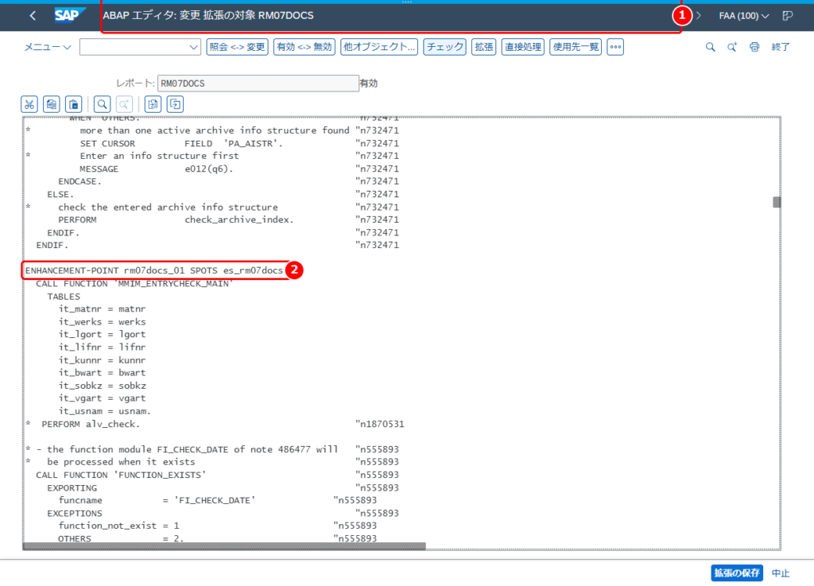The height and width of the screenshot is (586, 814).
Task: Click the CALL FUNCTION 'MMIM_ENTRYCHECK_MAIN' line
Action: pyautogui.click(x=134, y=283)
